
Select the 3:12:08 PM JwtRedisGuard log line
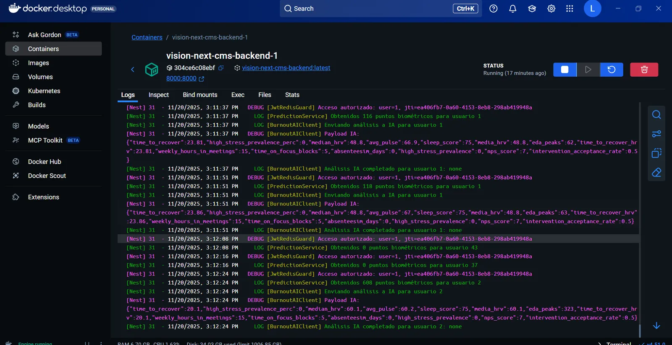point(378,239)
